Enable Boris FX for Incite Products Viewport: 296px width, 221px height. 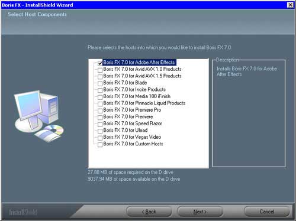pos(100,90)
